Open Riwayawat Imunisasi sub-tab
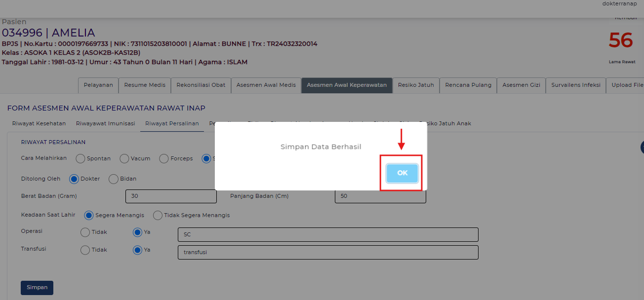644x300 pixels. click(x=105, y=123)
